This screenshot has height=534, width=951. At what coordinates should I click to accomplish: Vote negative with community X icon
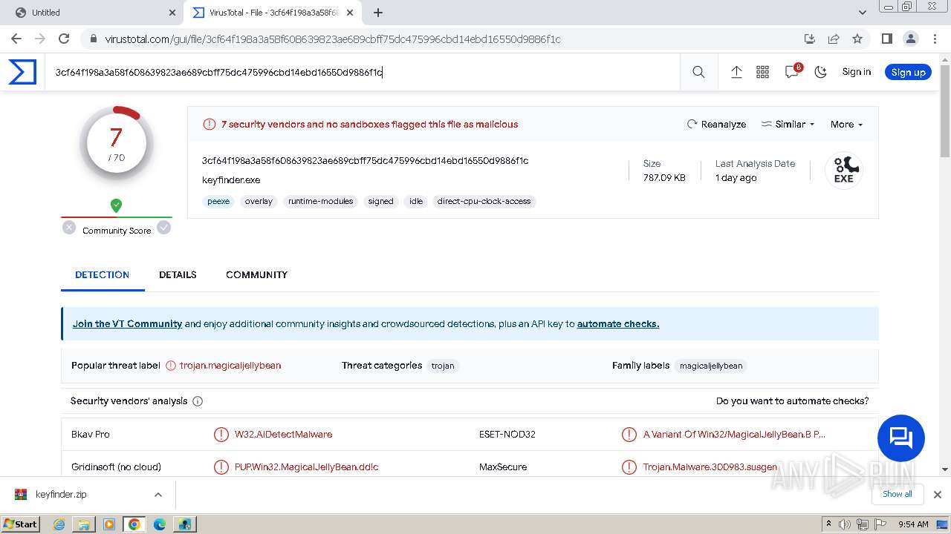coord(69,228)
